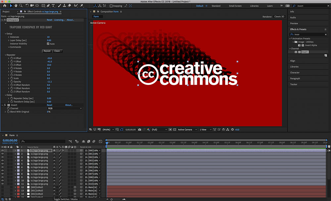The image size is (331, 201).
Task: Select the Horizontal Type tool
Action: click(53, 6)
